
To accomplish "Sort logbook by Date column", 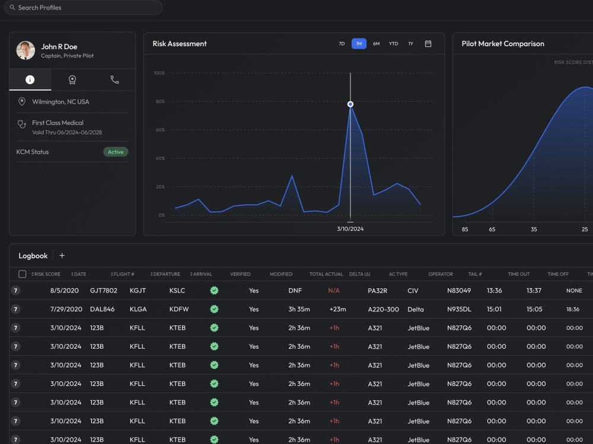I will [x=79, y=274].
